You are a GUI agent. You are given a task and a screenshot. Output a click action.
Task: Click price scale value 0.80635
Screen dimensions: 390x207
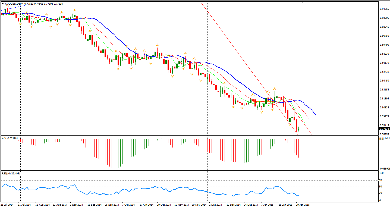384,108
